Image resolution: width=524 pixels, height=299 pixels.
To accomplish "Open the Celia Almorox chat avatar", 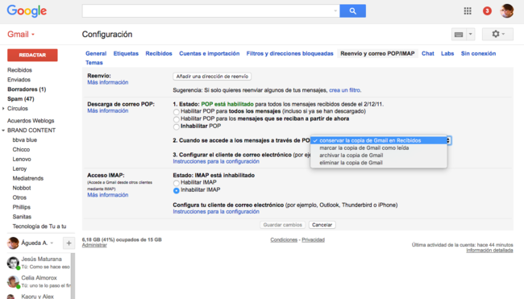I will [x=13, y=281].
